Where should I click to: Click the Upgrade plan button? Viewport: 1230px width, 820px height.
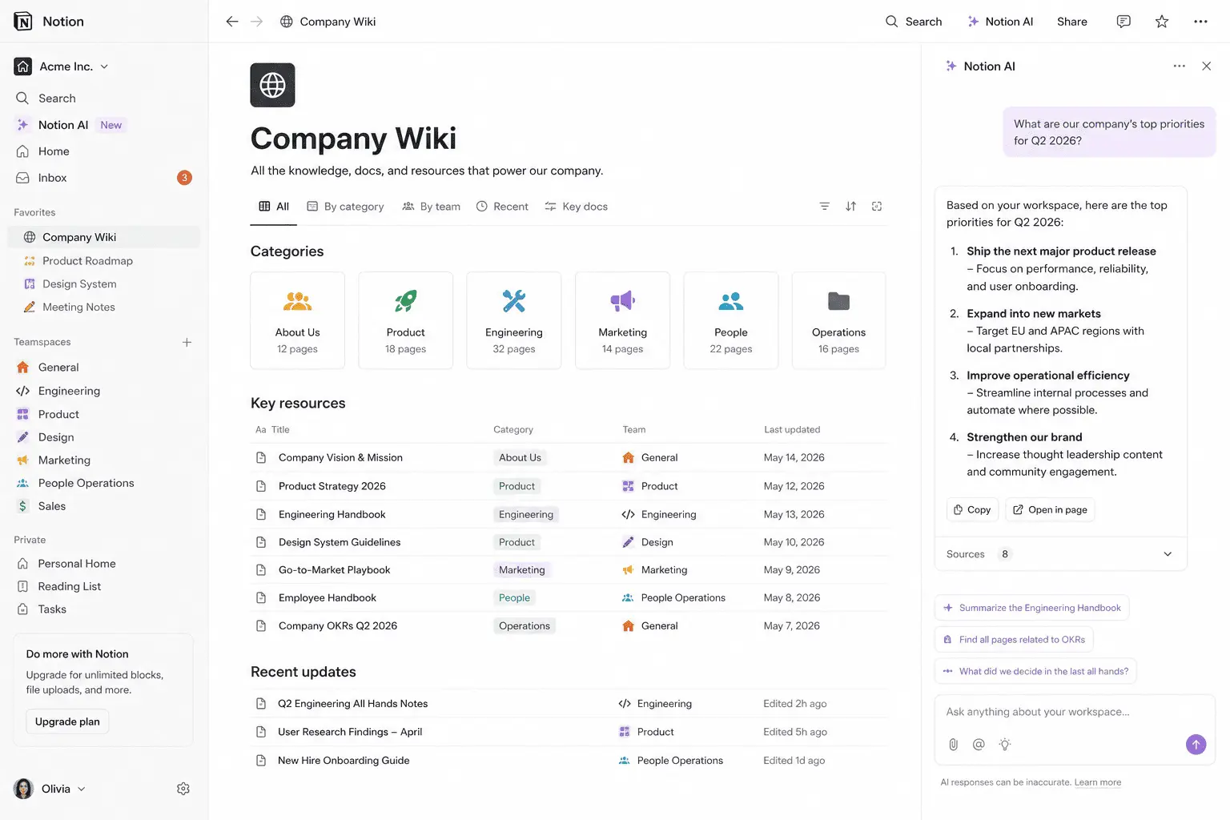pyautogui.click(x=67, y=722)
